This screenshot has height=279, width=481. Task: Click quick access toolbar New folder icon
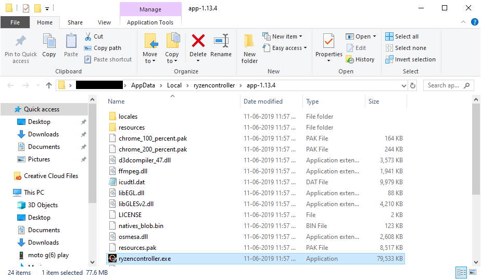tap(37, 8)
